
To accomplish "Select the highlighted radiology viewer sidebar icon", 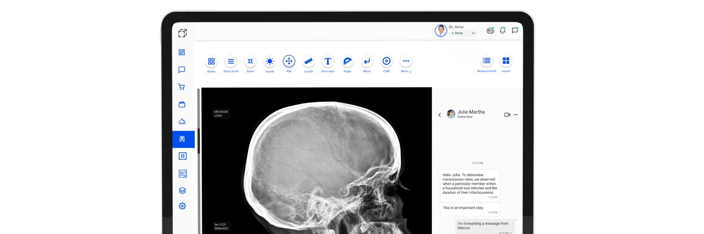I will tap(183, 139).
